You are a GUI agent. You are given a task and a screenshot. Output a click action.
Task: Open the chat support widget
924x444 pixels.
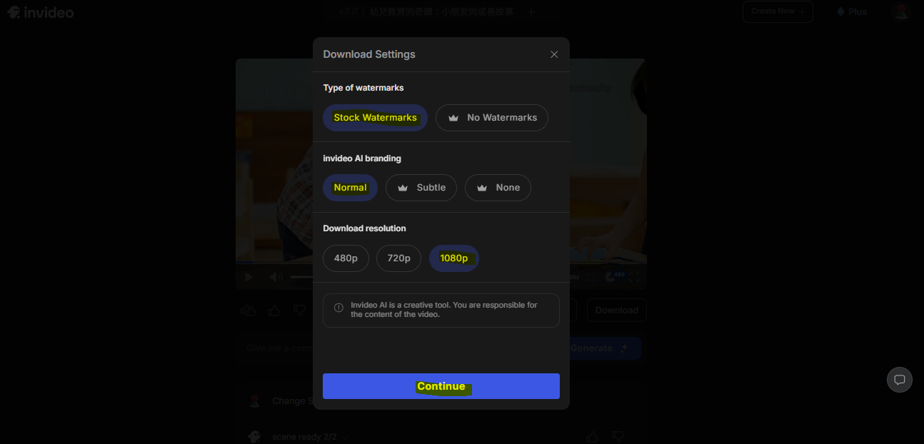[899, 379]
